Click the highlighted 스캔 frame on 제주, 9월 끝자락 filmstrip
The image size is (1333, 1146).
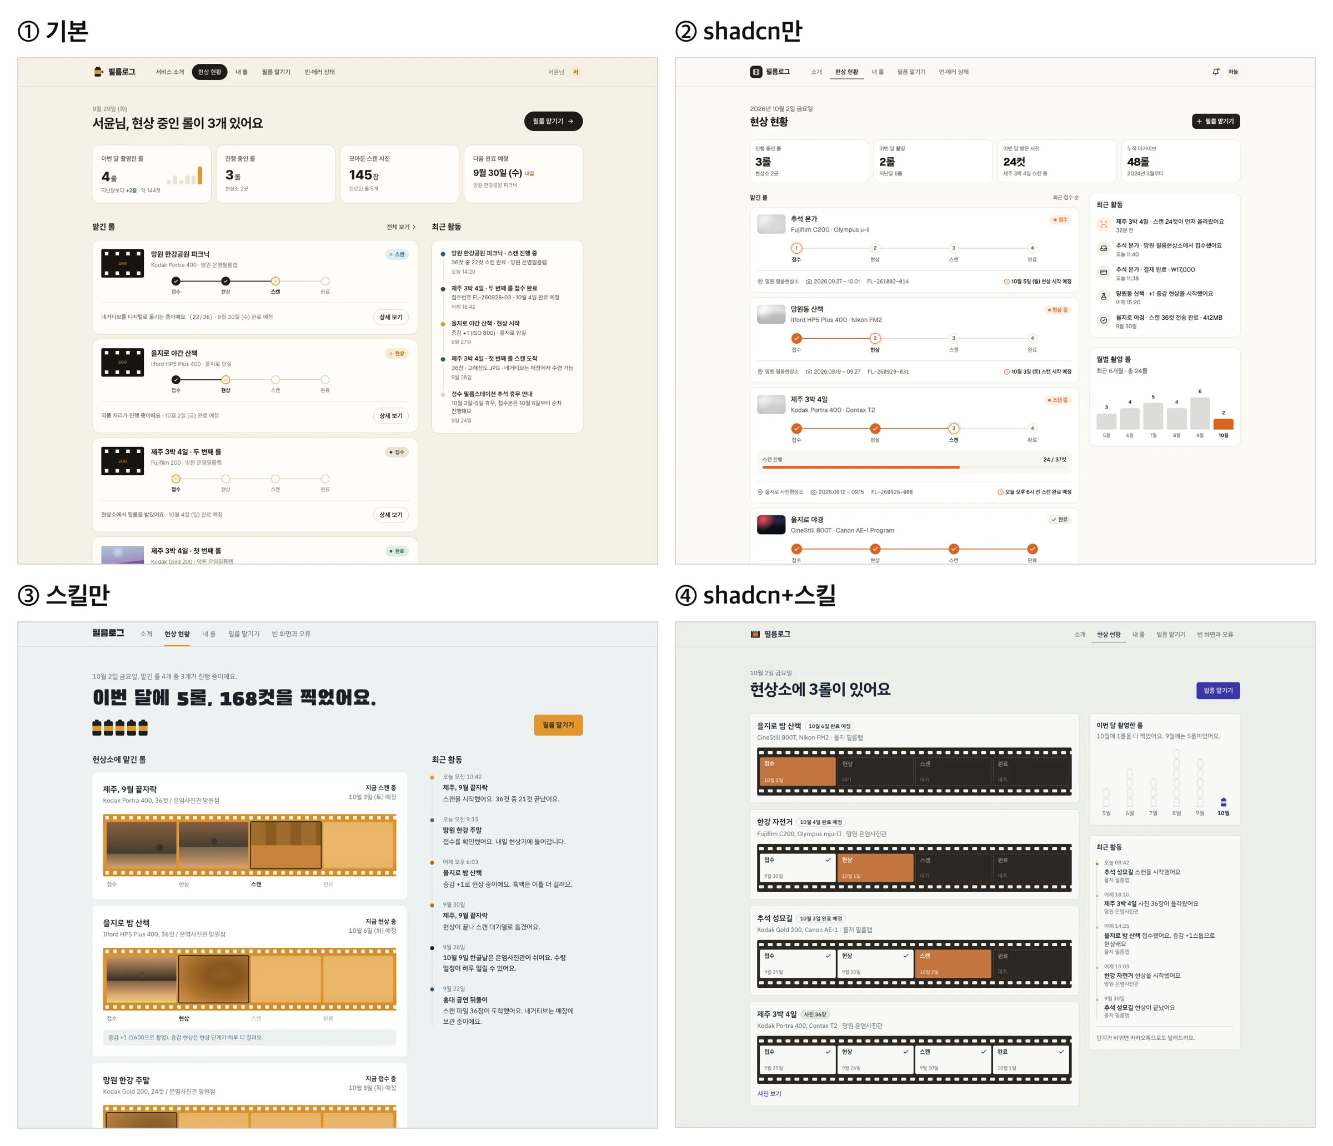[285, 846]
